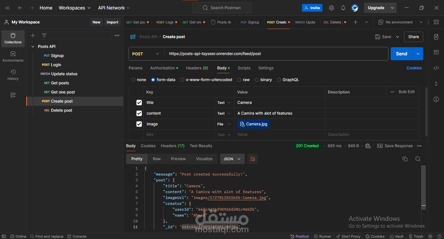Change title row type Text dropdown

(224, 103)
